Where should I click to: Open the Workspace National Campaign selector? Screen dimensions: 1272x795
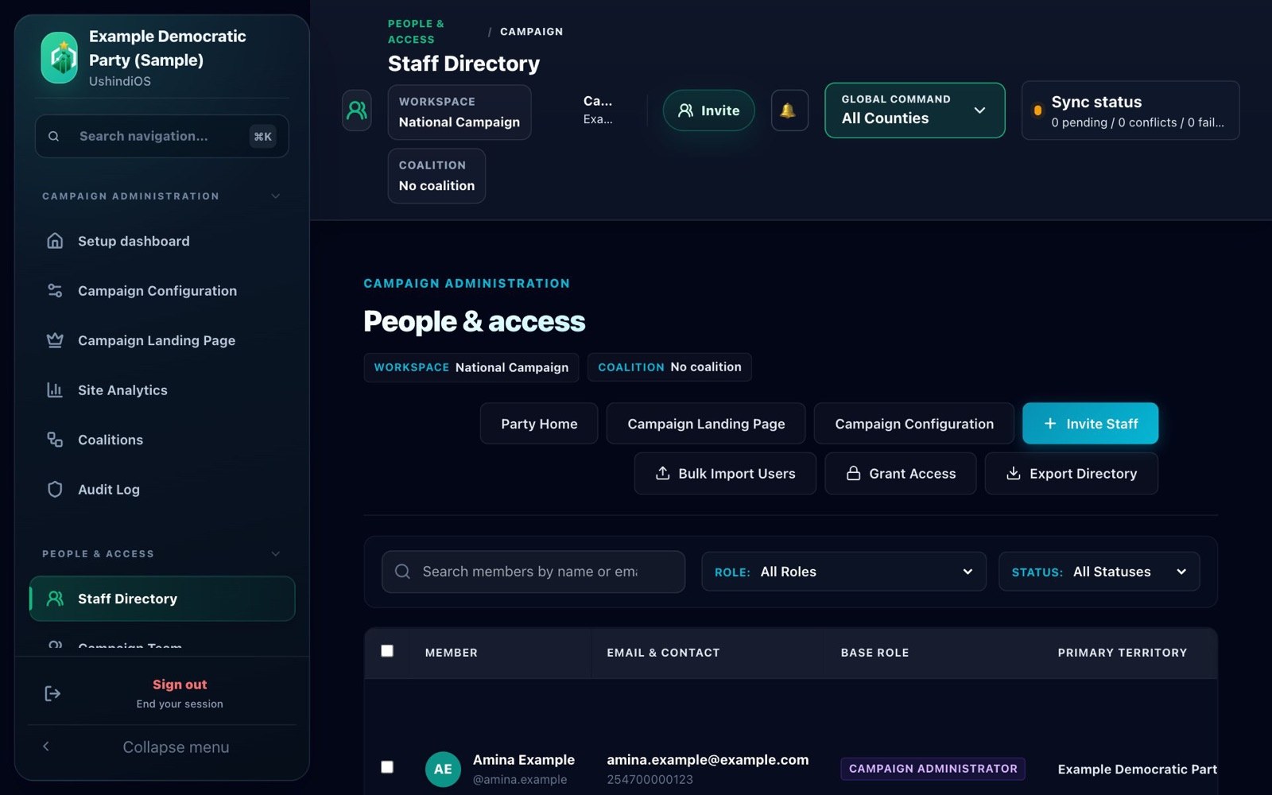click(460, 112)
